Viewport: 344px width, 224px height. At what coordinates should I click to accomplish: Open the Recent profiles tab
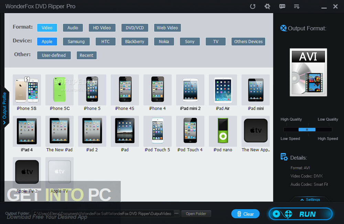click(86, 55)
